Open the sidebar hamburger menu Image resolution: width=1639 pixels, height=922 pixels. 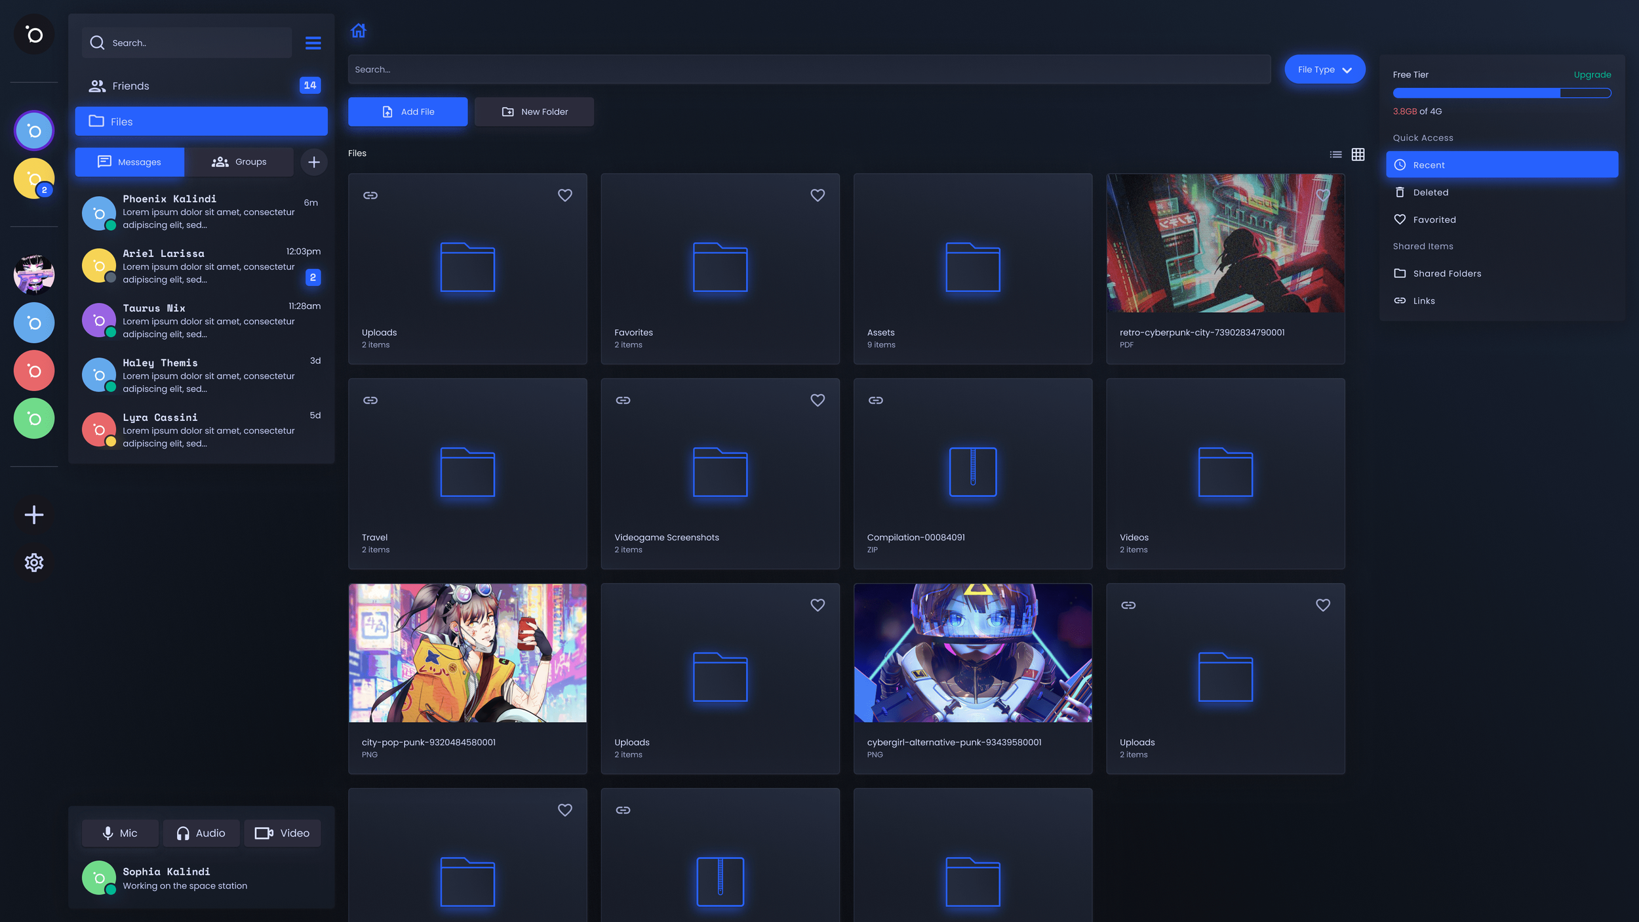(x=313, y=43)
